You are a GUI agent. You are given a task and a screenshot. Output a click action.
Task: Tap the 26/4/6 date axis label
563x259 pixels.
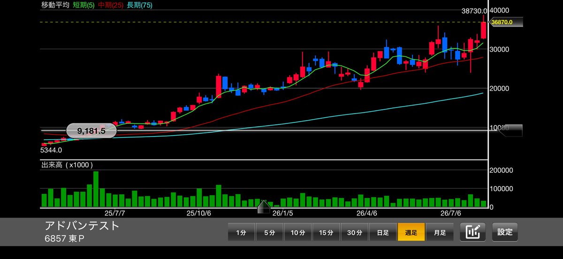point(367,213)
